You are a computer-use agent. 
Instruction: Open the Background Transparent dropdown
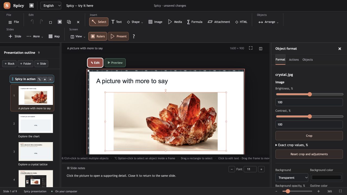tap(292, 178)
